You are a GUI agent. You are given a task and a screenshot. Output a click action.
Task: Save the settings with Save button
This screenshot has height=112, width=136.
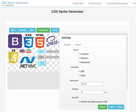[x=112, y=107]
